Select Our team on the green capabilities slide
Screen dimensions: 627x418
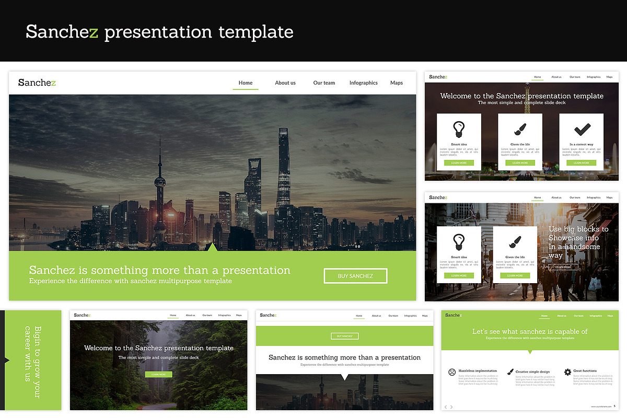point(578,316)
